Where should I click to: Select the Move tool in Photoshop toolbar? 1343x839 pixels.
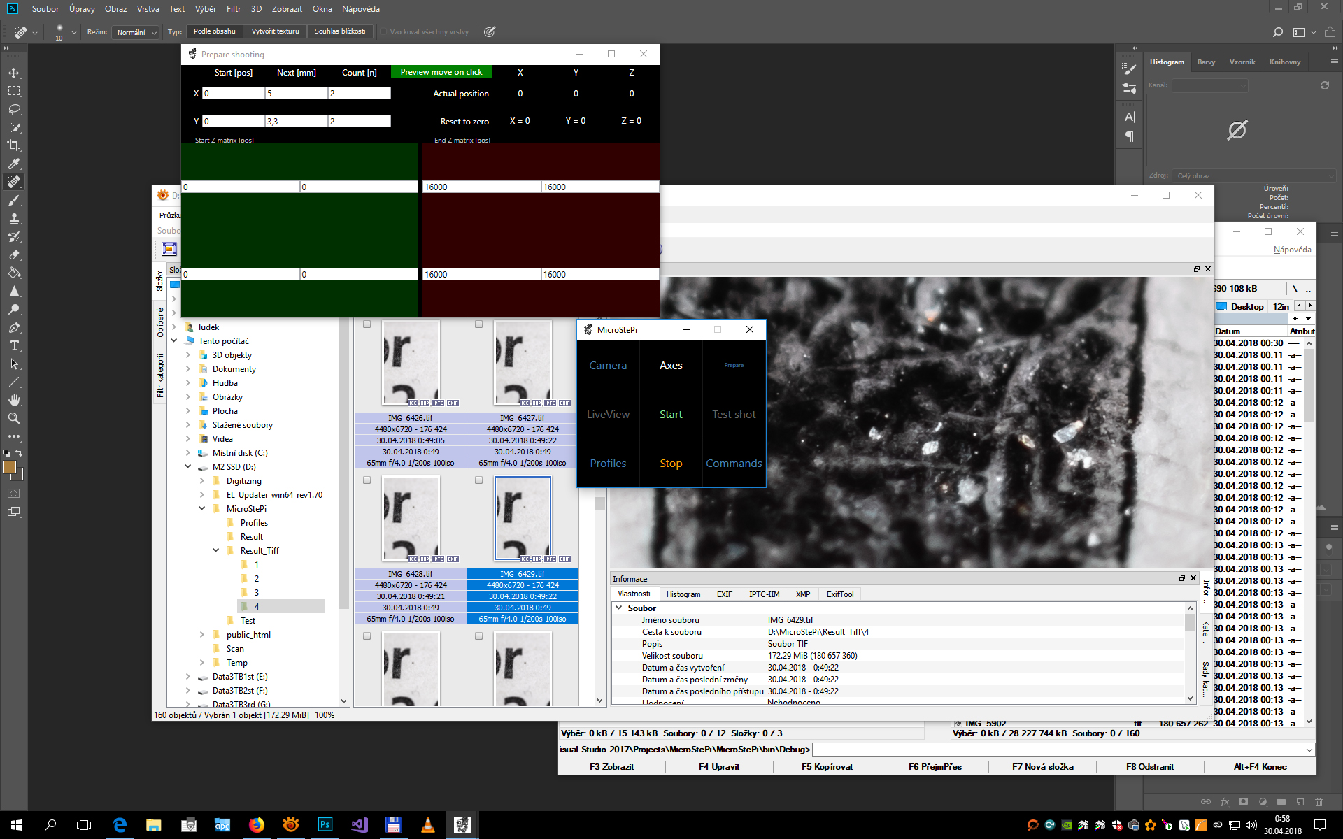pyautogui.click(x=14, y=73)
